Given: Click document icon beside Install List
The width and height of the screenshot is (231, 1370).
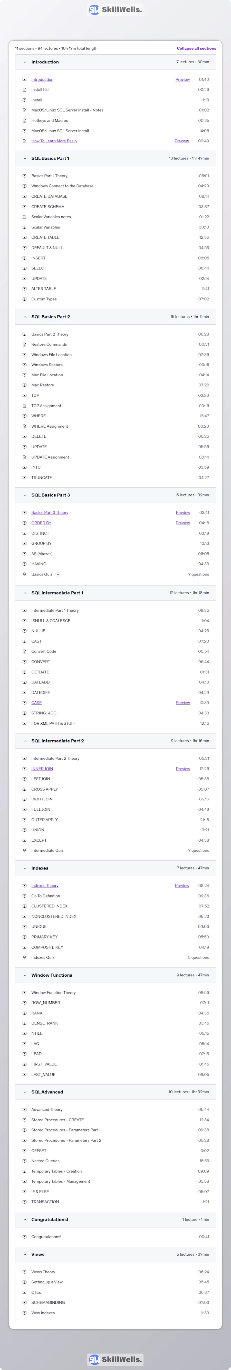Looking at the screenshot, I should (24, 90).
